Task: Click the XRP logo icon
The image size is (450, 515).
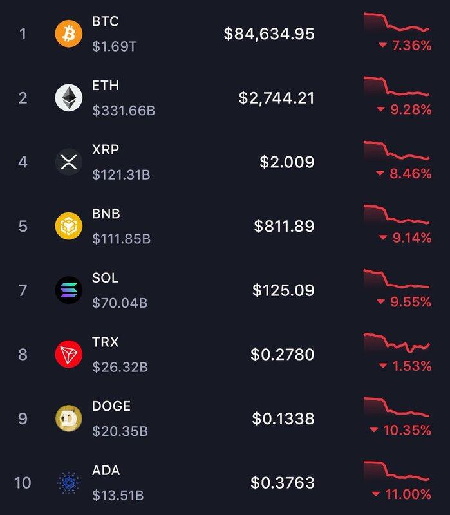Action: [69, 162]
